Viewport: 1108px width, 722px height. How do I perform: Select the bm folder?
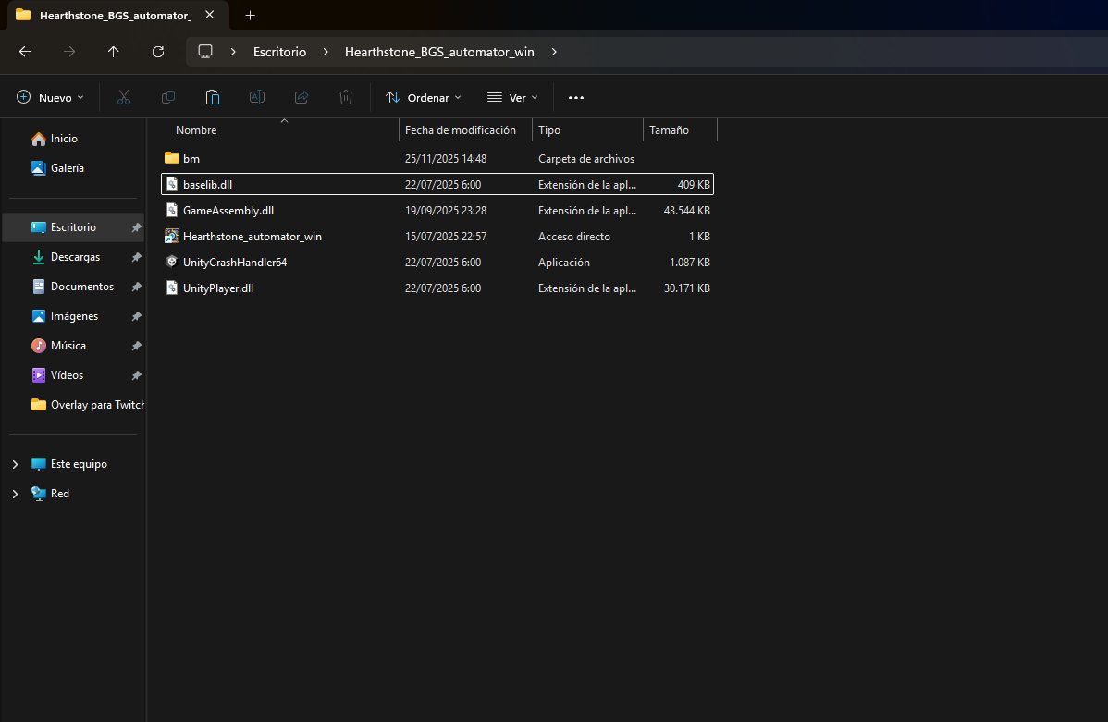[x=437, y=158]
